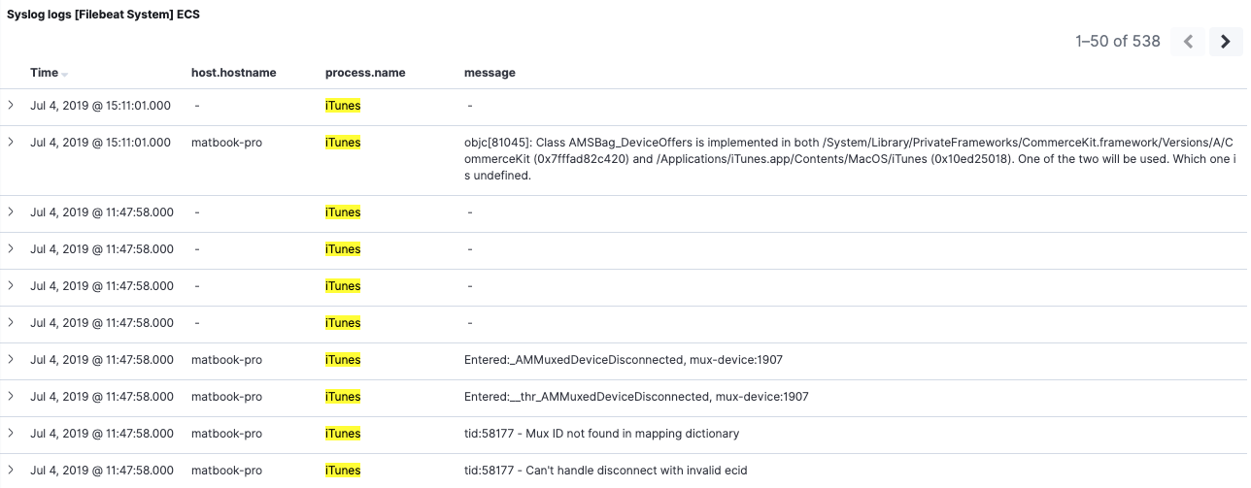The image size is (1251, 488).
Task: Click the timestamp of the Entered:__thr_AMMuxedDeviceDisconnected row
Action: pyautogui.click(x=102, y=397)
